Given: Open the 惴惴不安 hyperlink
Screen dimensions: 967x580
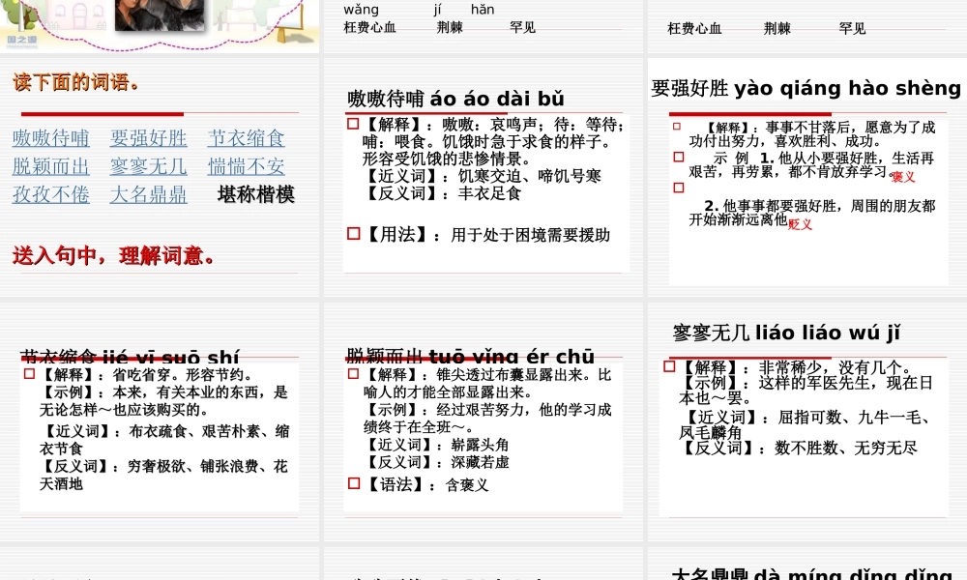Looking at the screenshot, I should pyautogui.click(x=246, y=166).
